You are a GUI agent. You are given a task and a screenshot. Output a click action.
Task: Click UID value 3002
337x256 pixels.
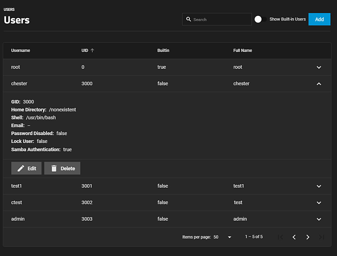87,202
